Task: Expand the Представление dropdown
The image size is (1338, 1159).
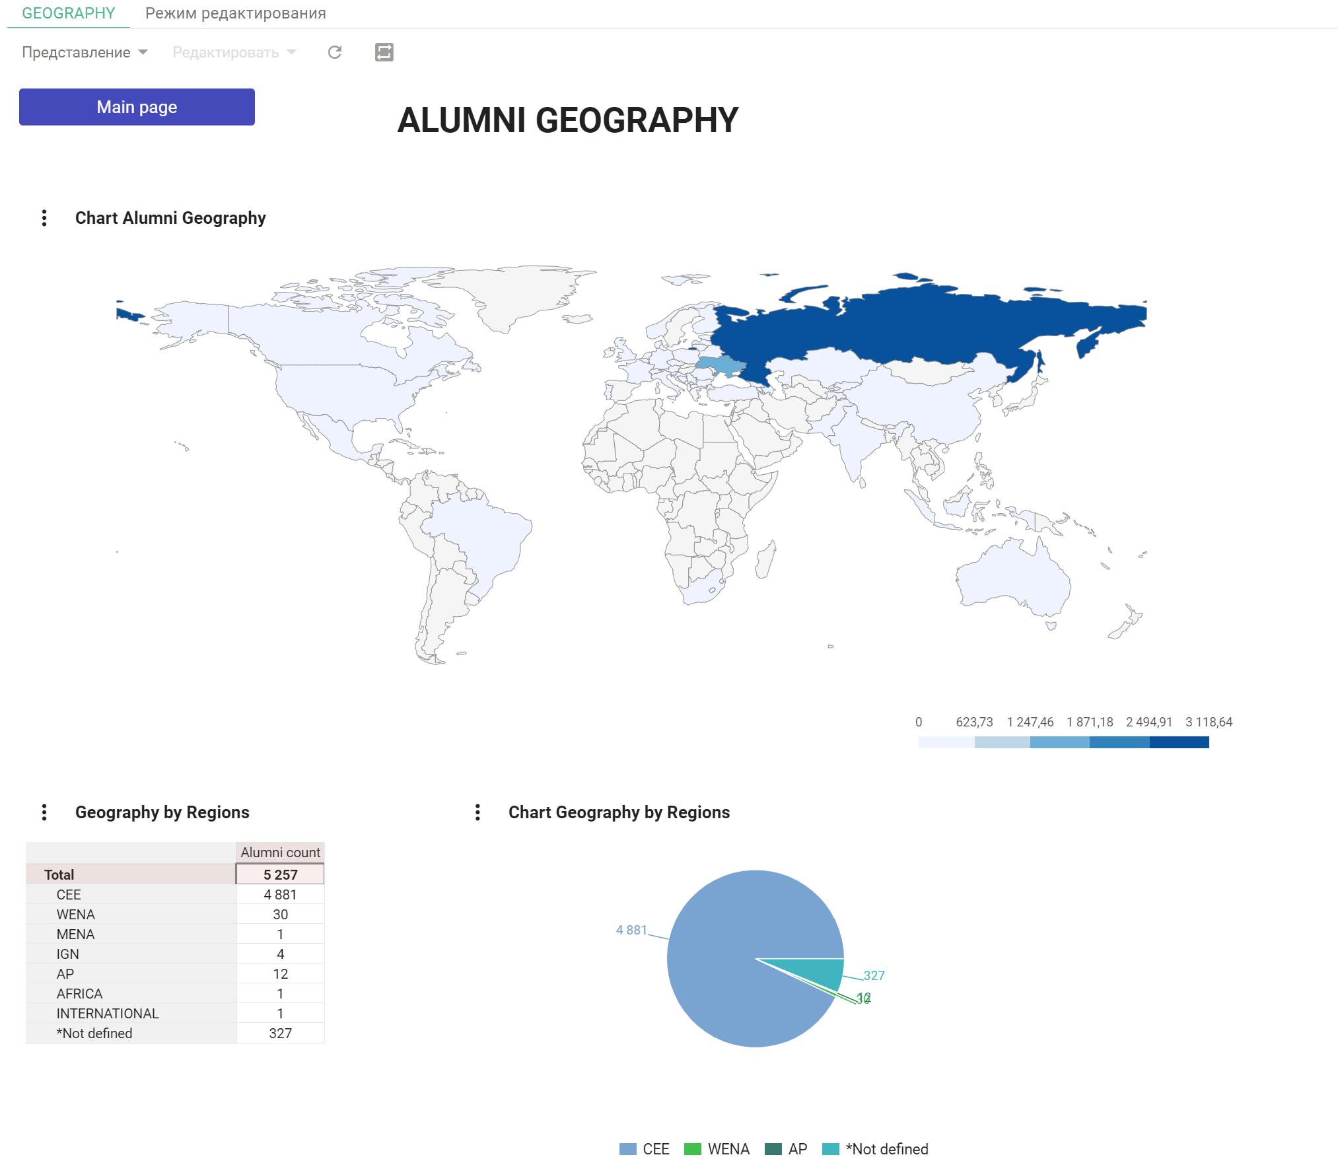Action: point(85,52)
